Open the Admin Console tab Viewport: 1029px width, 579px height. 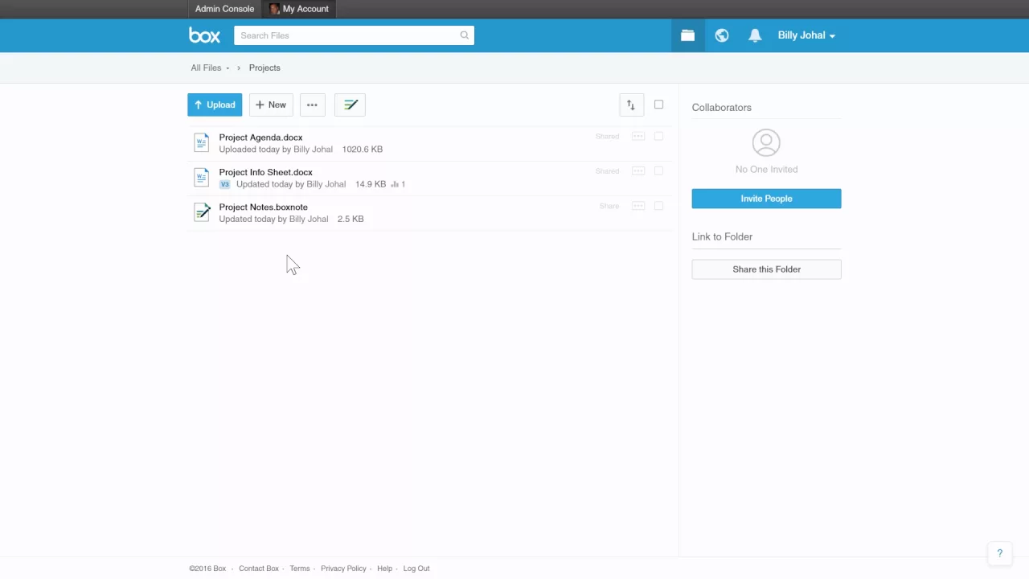pos(224,9)
